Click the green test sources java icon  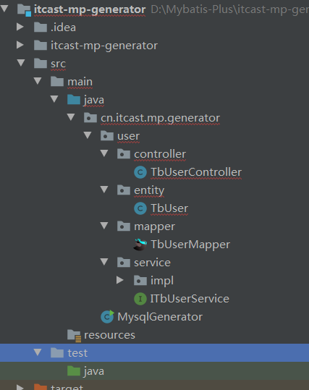[74, 371]
